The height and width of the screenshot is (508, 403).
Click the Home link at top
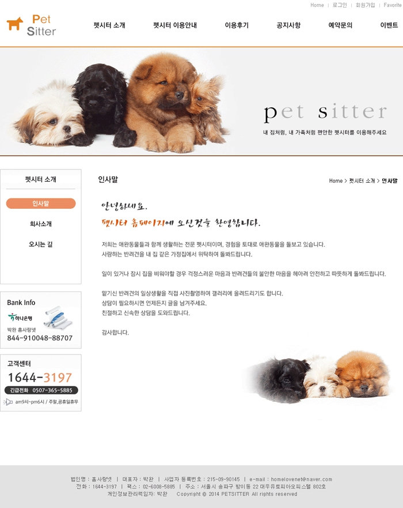[x=317, y=5]
